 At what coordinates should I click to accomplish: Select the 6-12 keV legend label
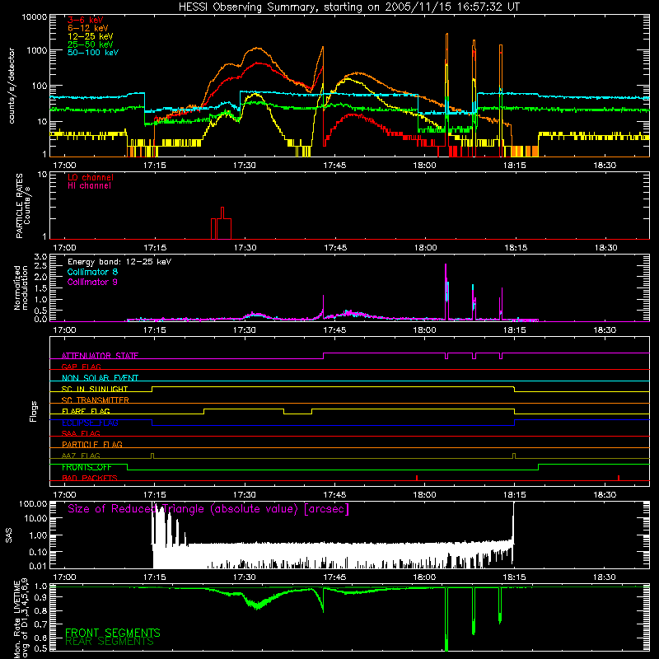88,28
